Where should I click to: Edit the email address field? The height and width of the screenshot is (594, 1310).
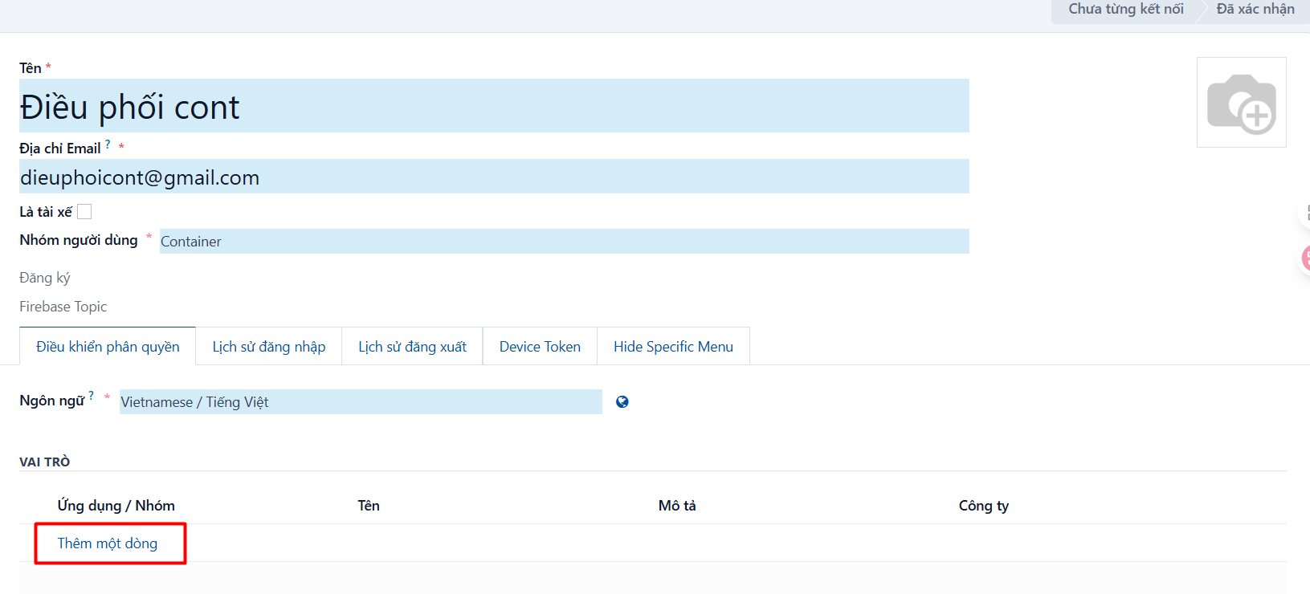[x=494, y=177]
